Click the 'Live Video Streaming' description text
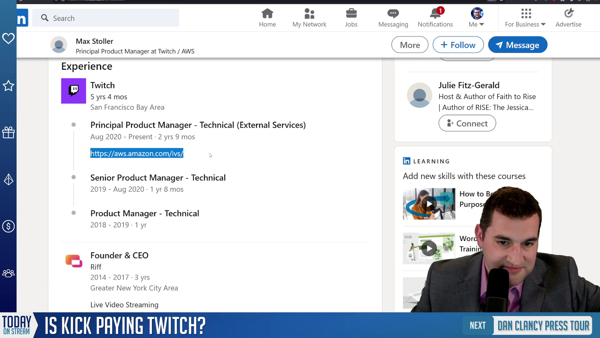Screen dimensions: 600x338 (x=124, y=305)
